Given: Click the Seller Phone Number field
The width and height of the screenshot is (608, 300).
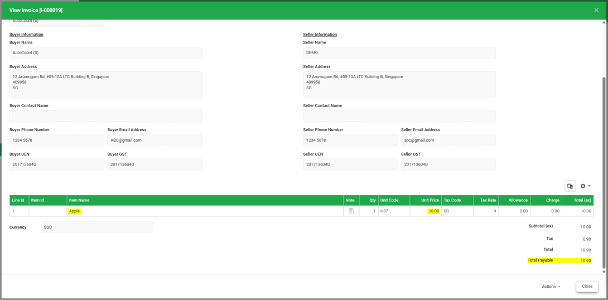Looking at the screenshot, I should pyautogui.click(x=350, y=141).
